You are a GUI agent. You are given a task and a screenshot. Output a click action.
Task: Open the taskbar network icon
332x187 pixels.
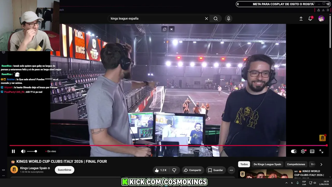[310, 183]
